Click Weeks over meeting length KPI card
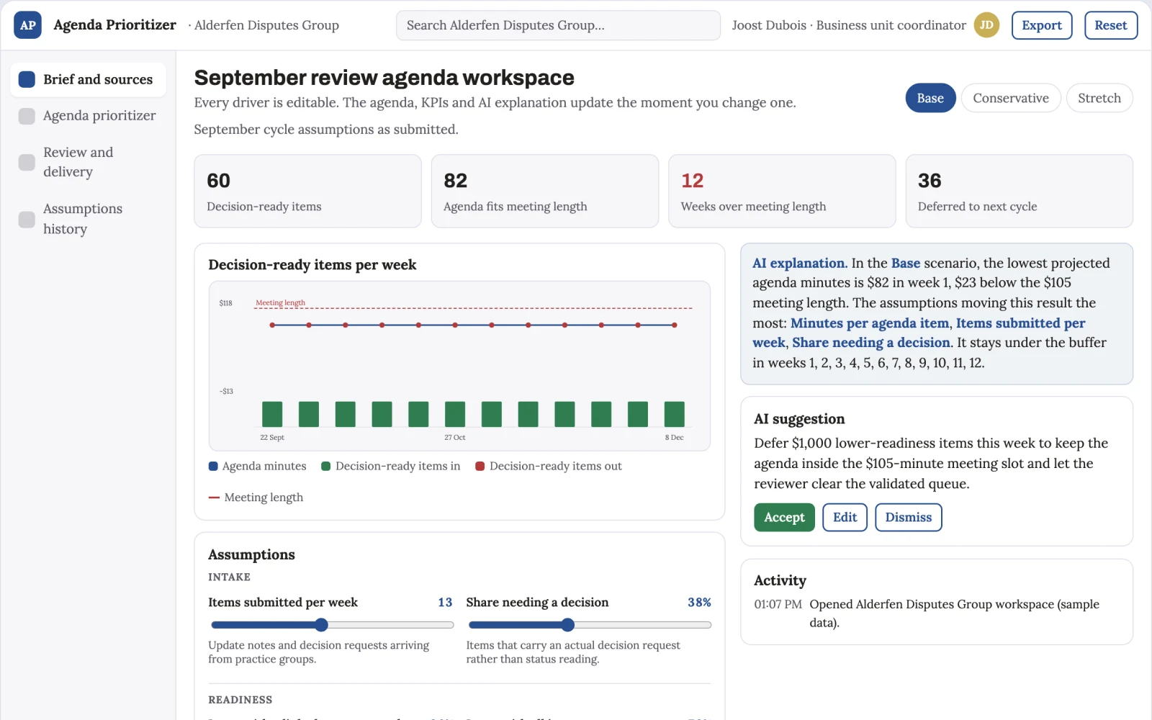The height and width of the screenshot is (720, 1152). point(782,191)
